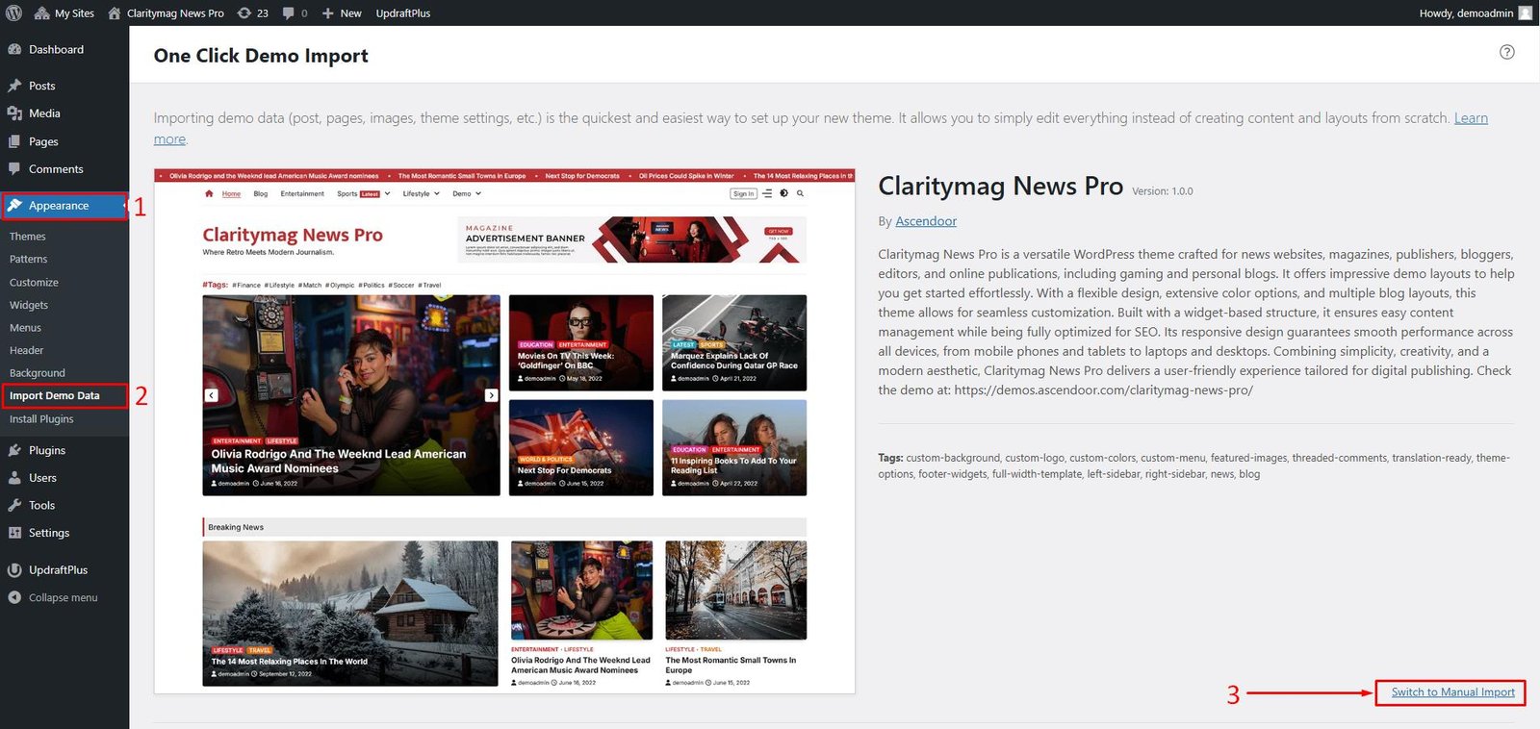Open Menus submenu item

[x=25, y=328]
